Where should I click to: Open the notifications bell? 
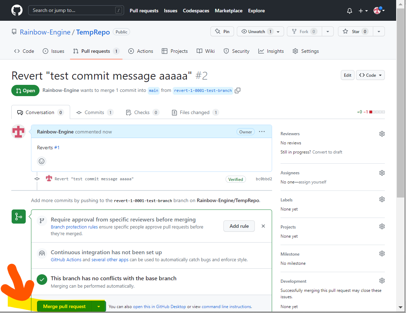pos(350,11)
